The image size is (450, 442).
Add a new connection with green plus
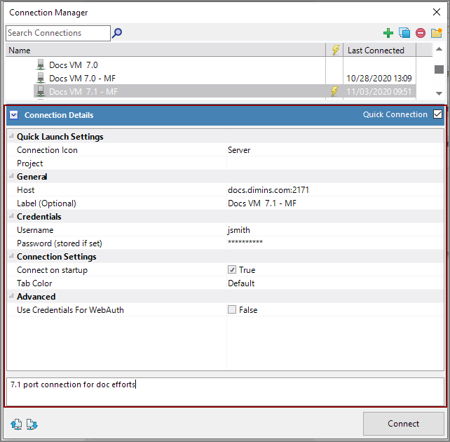tap(388, 33)
